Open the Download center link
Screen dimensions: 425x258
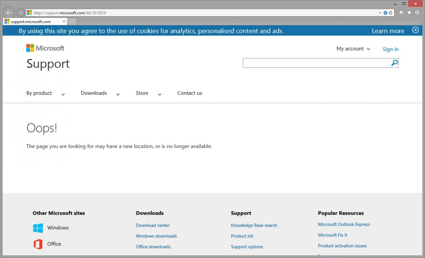153,225
